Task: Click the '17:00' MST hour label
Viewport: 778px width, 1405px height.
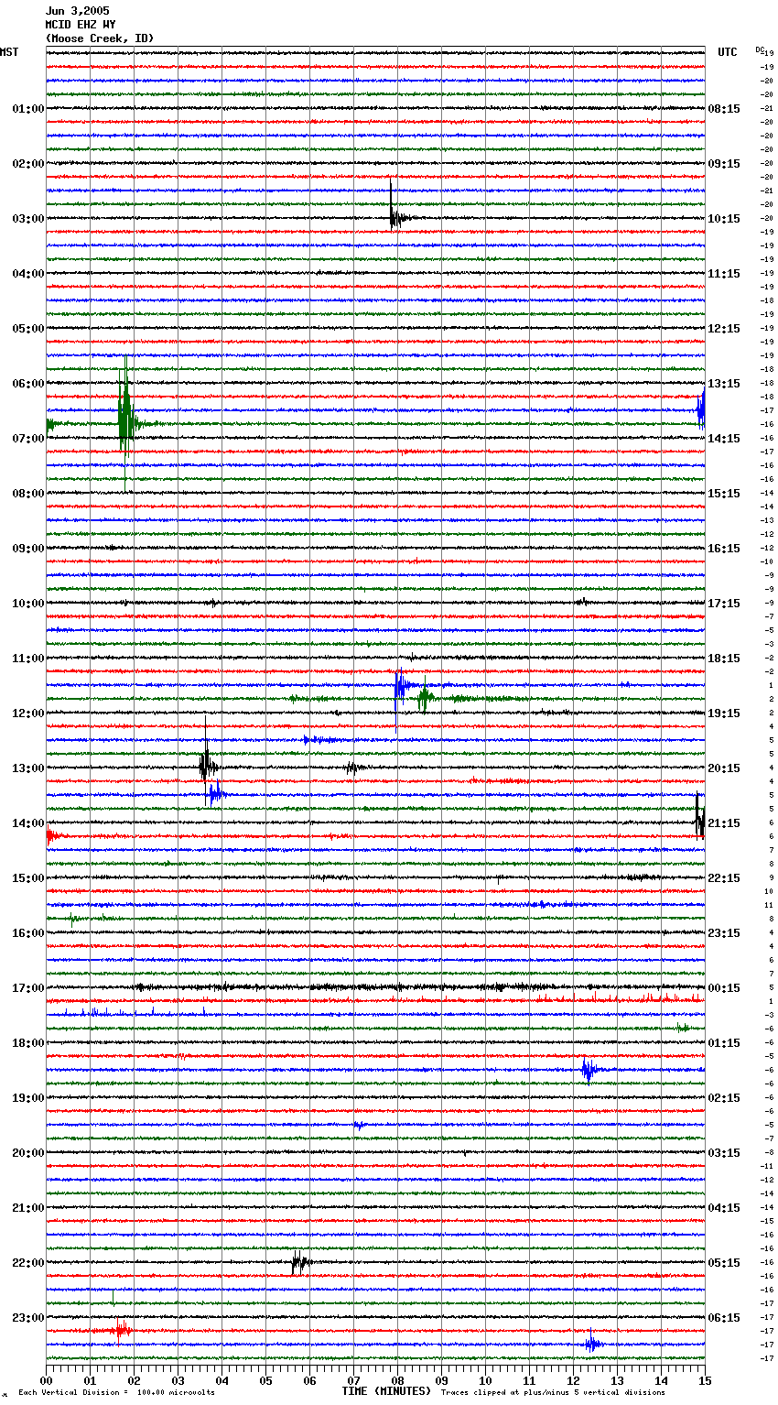Action: [27, 988]
